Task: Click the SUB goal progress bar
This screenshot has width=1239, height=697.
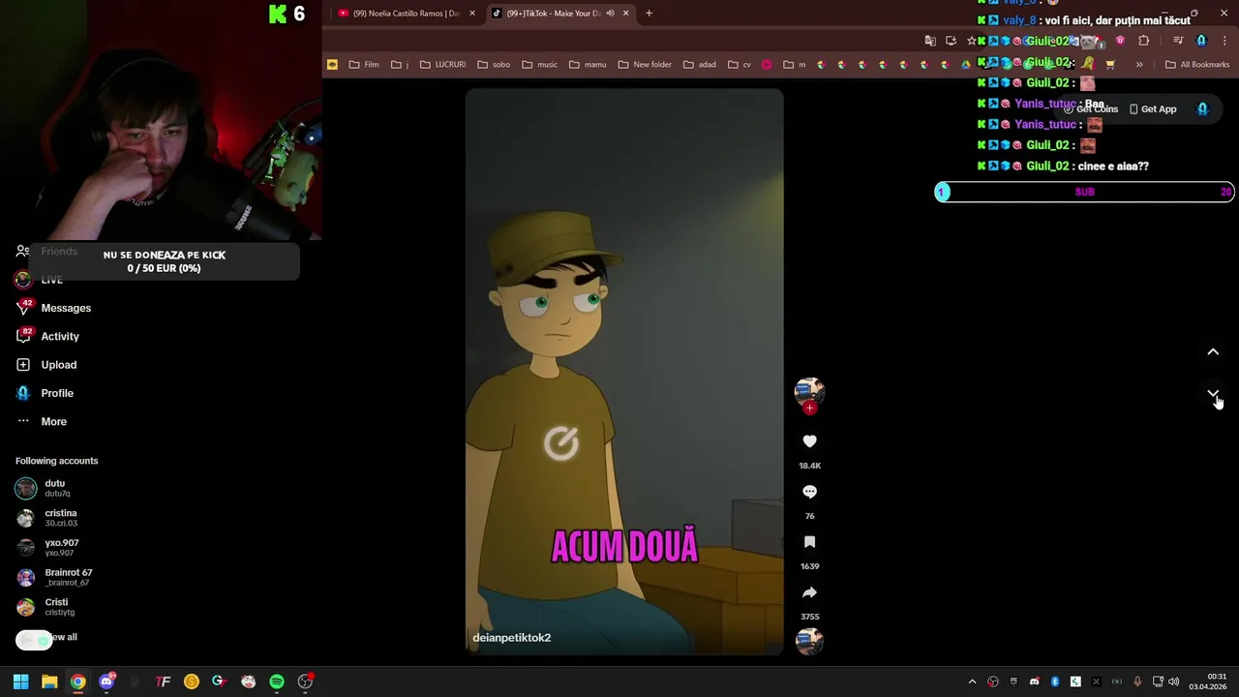Action: (x=1084, y=192)
